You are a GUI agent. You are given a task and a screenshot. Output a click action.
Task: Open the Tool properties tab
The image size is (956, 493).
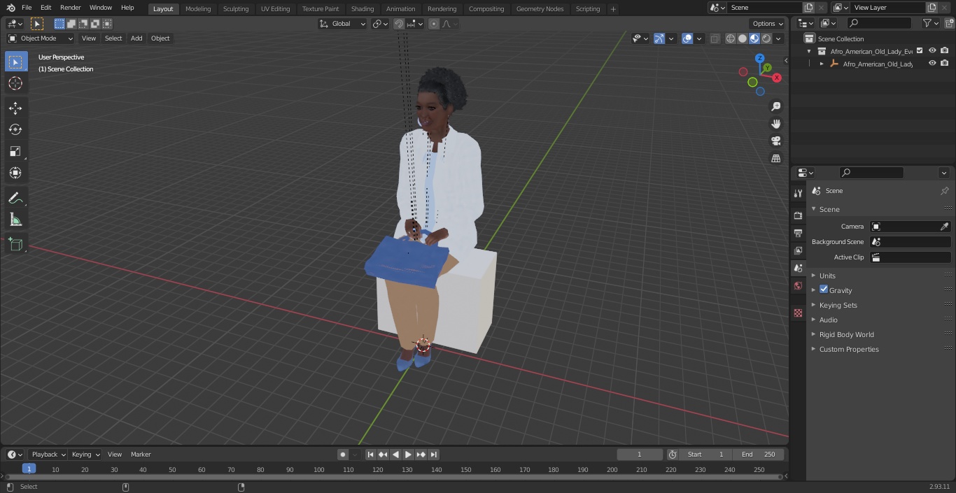(x=798, y=193)
